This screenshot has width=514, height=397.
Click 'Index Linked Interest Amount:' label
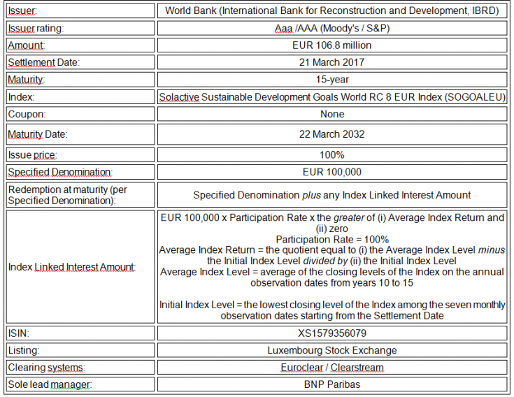(x=72, y=267)
